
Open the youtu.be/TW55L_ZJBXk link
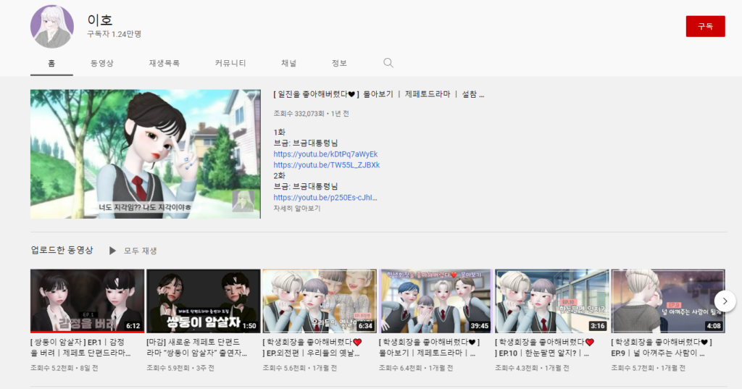point(326,165)
